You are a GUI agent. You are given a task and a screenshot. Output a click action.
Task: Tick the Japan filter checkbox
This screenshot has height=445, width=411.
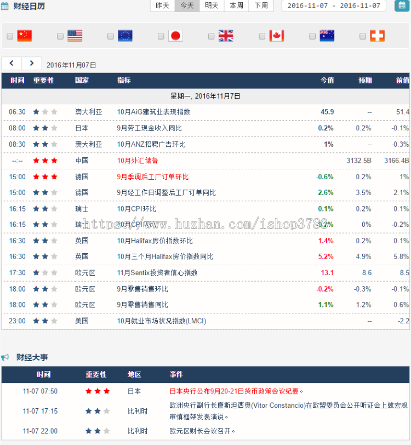tap(161, 36)
